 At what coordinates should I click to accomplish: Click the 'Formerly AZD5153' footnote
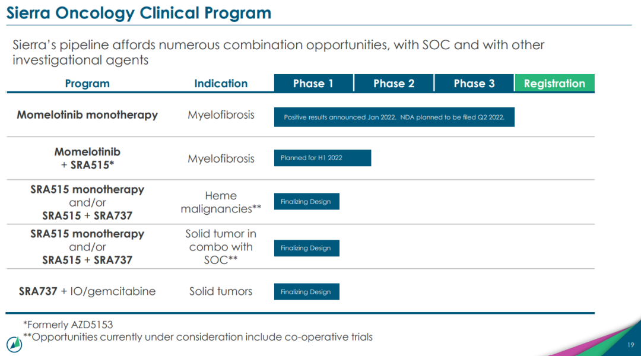point(68,325)
